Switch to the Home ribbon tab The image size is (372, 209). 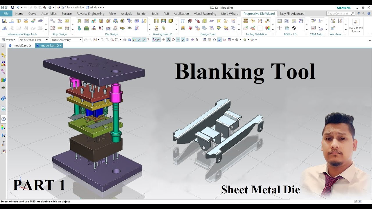(19, 14)
